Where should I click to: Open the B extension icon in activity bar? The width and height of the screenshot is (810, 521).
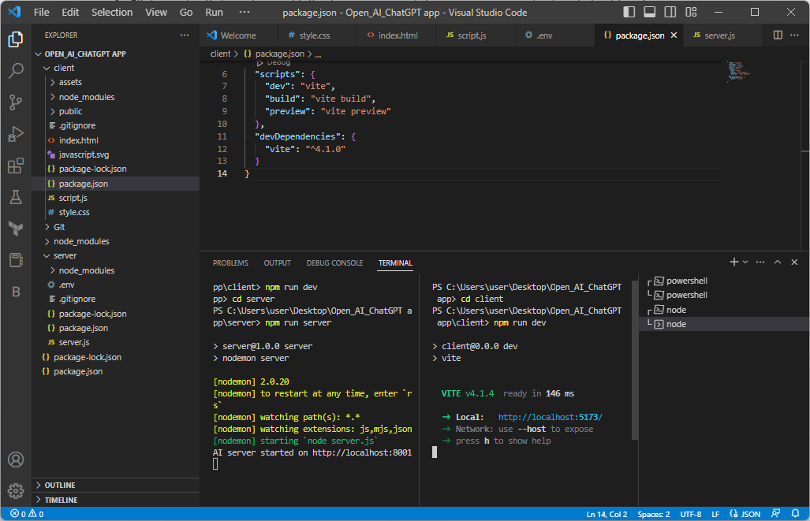click(x=16, y=292)
